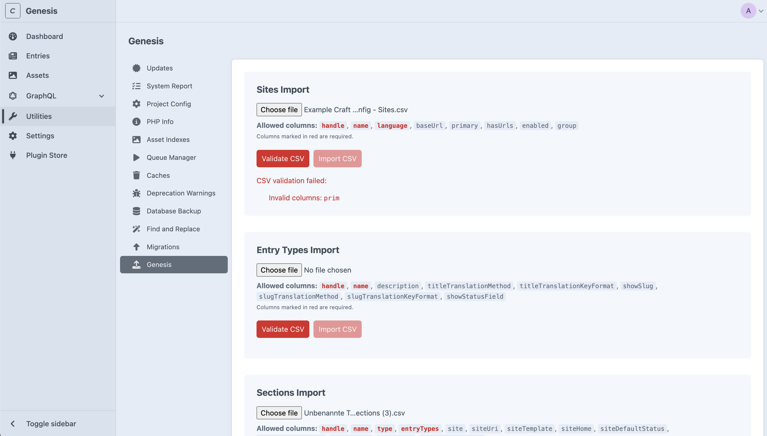Select the Caches trash icon
The image size is (767, 436).
click(x=136, y=175)
